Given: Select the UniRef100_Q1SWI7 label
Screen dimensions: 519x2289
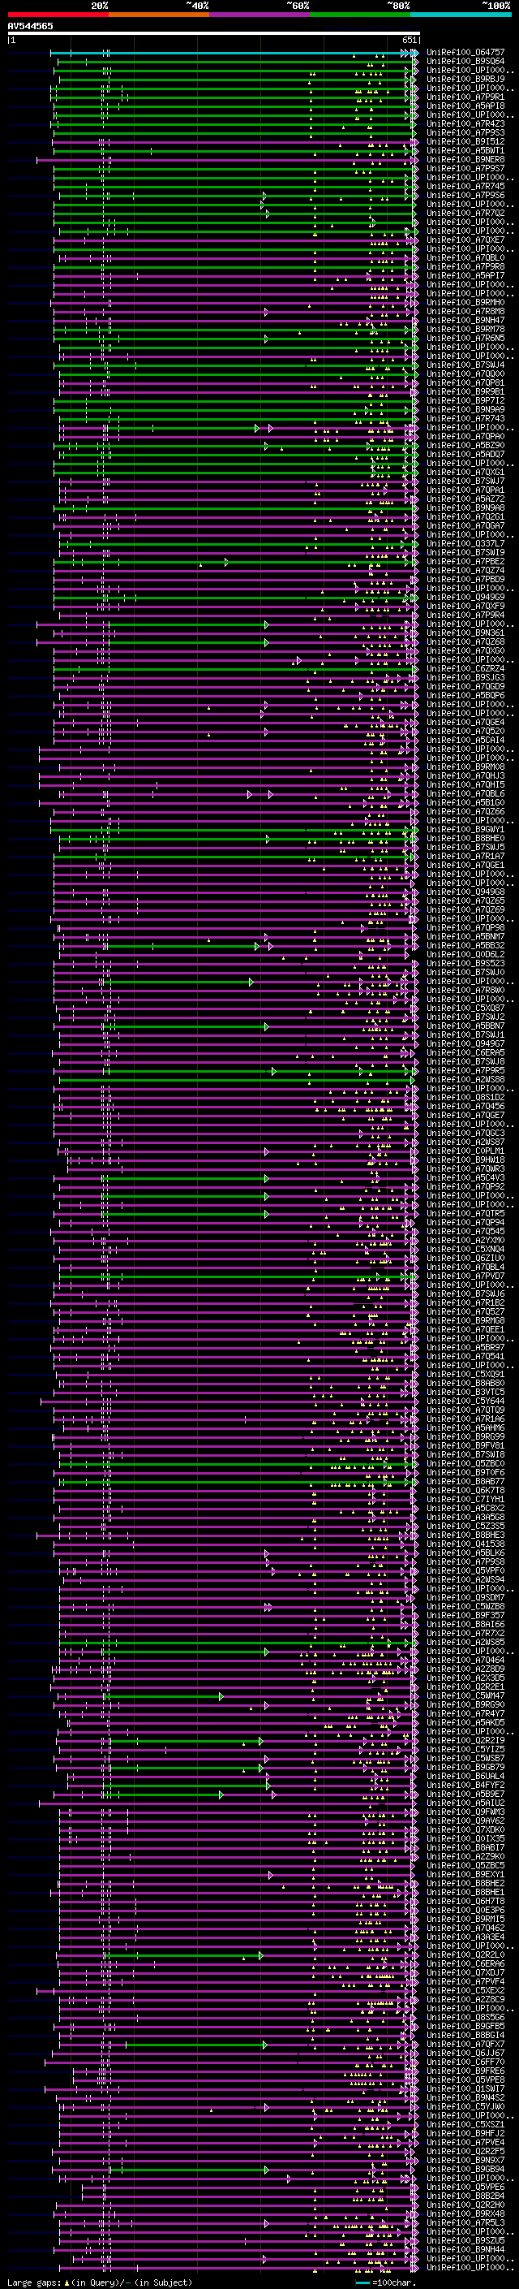Looking at the screenshot, I should click(465, 2088).
